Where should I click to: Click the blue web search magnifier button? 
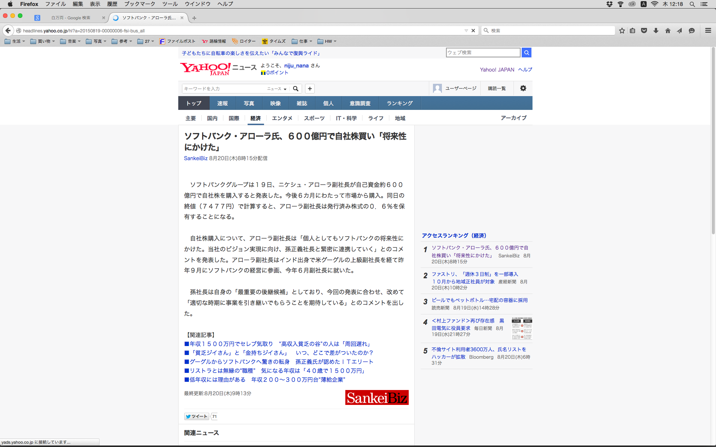(x=527, y=53)
